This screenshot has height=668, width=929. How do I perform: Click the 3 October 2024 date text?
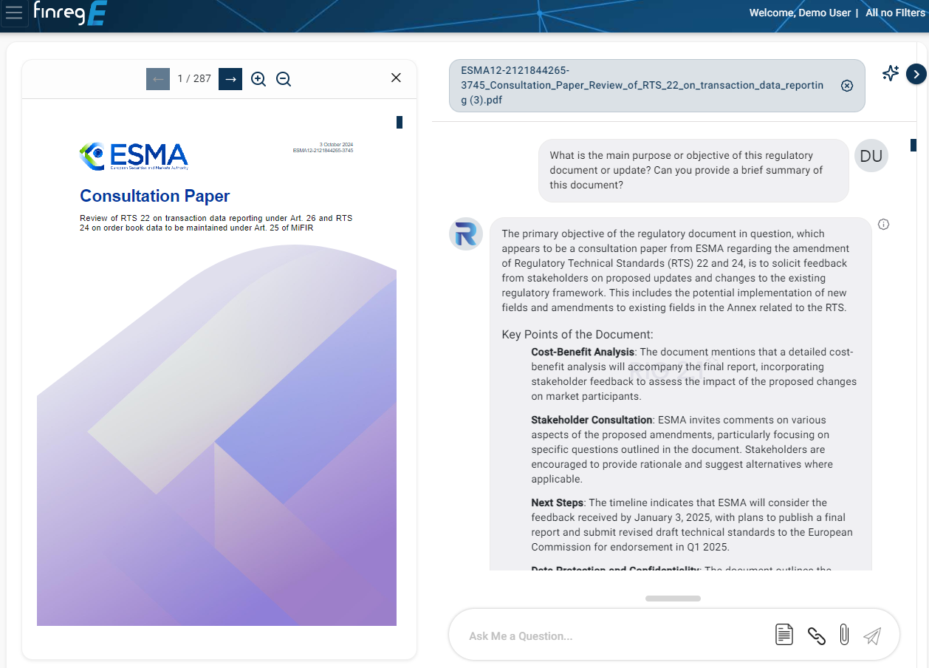point(336,144)
